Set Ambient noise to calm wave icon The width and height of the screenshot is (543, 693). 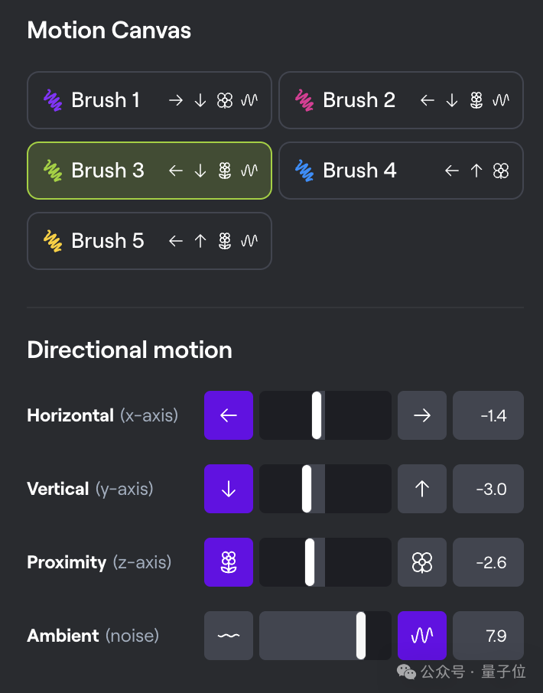(x=229, y=636)
